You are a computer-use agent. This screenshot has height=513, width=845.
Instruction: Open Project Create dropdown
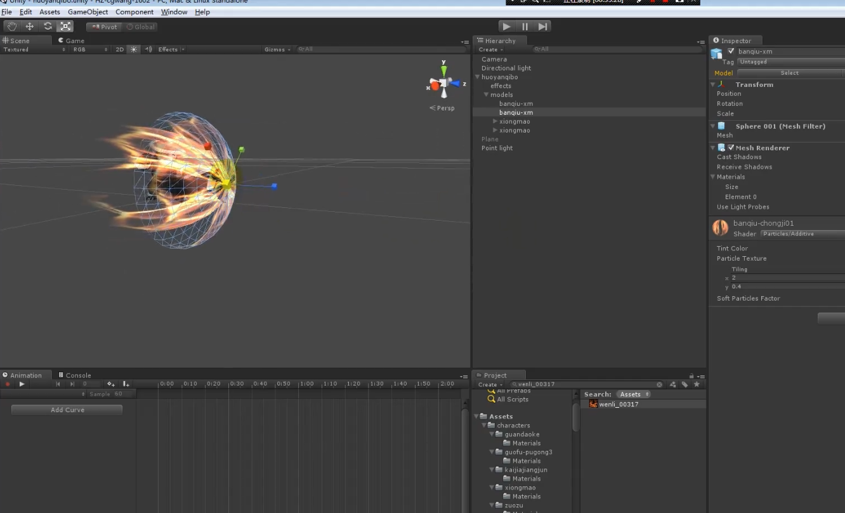491,384
